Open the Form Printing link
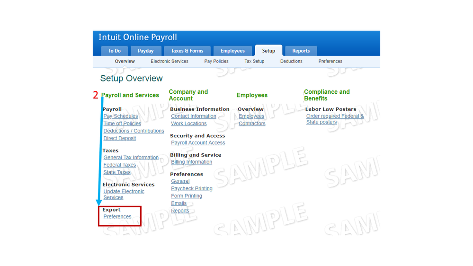Viewport: 473px width, 266px height. tap(187, 196)
